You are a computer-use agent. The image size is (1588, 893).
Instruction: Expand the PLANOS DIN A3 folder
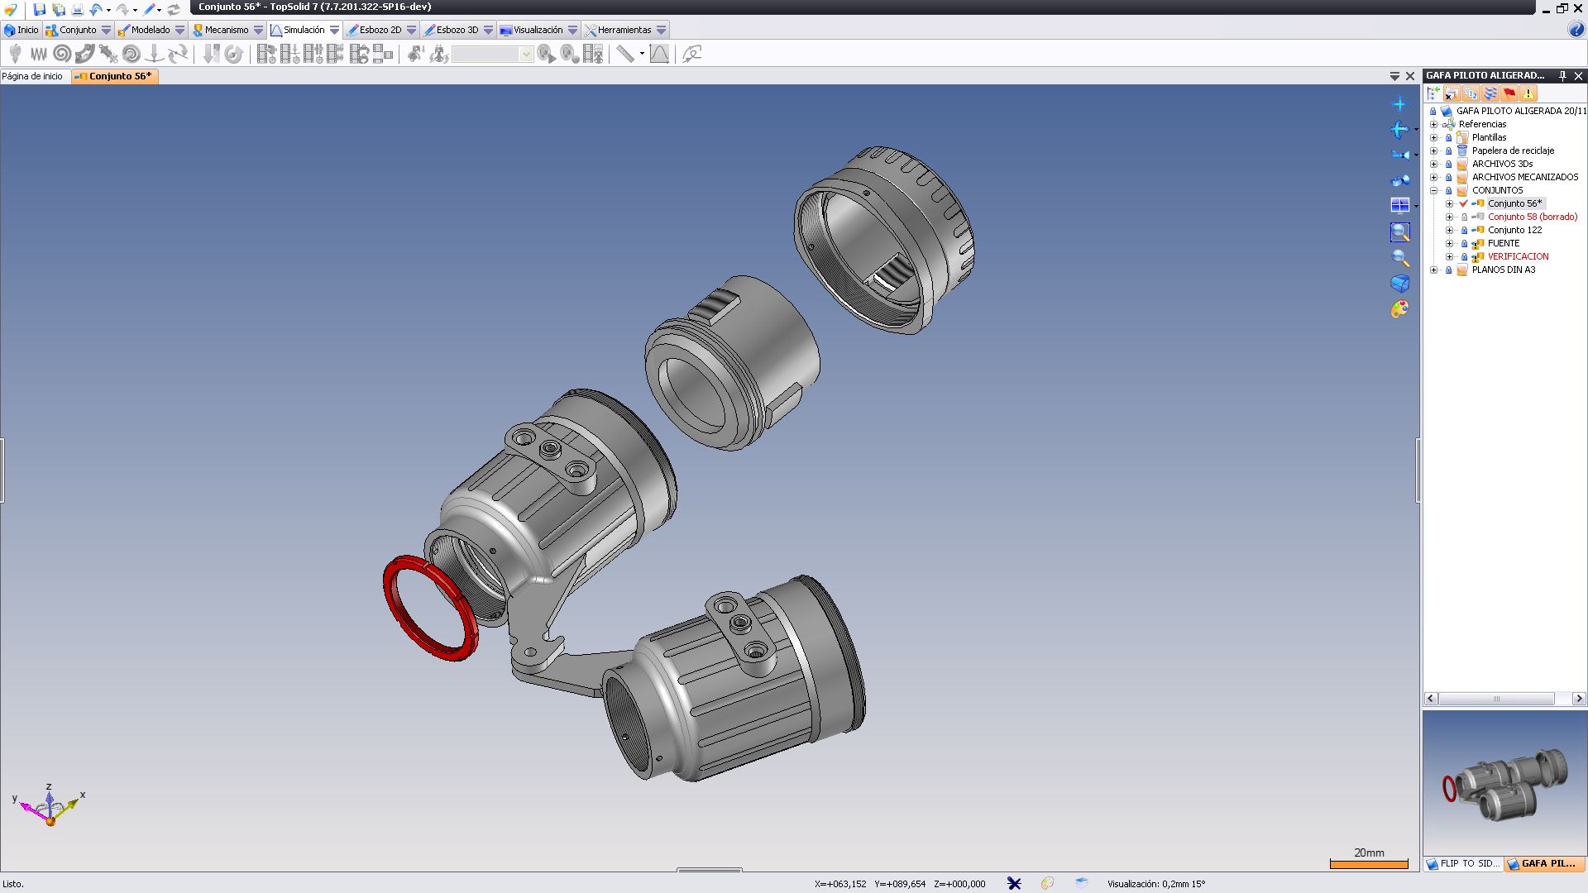(1433, 270)
